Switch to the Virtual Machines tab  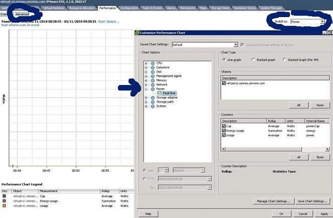click(x=54, y=8)
